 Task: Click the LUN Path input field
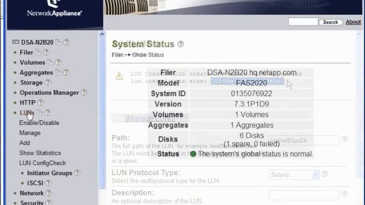(304, 141)
